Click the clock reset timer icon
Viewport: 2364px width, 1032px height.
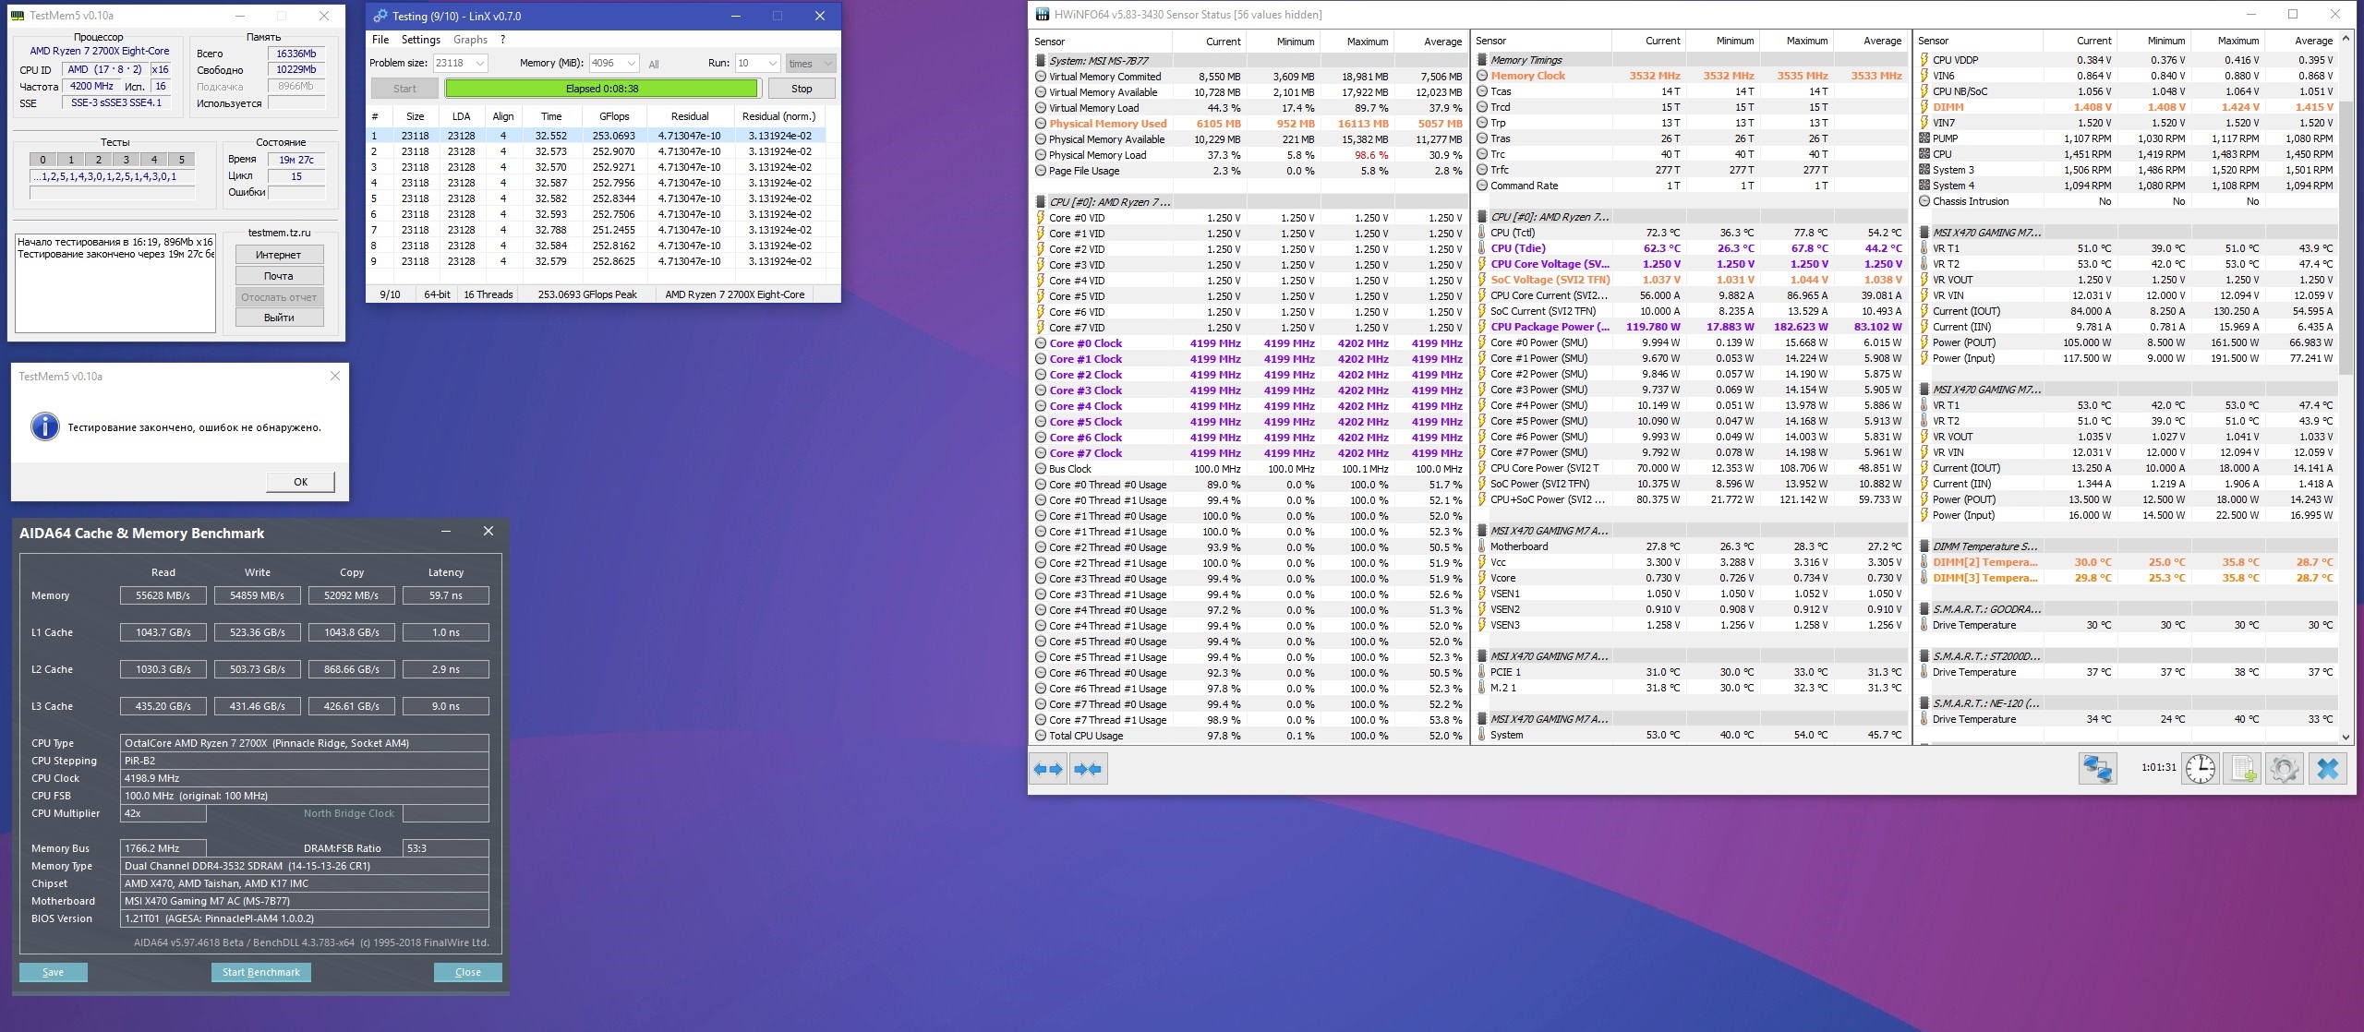pos(2201,769)
